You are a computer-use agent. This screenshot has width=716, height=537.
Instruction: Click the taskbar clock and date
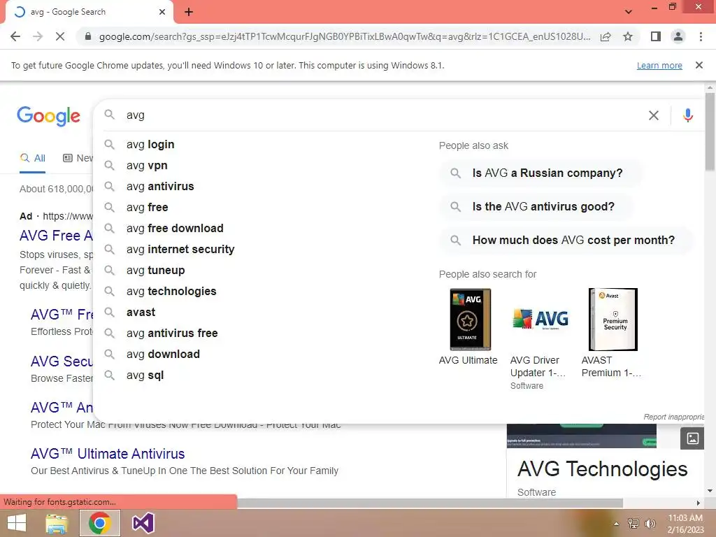coord(685,524)
